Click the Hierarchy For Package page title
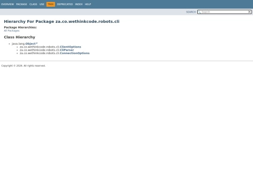253x189 pixels. point(62,21)
